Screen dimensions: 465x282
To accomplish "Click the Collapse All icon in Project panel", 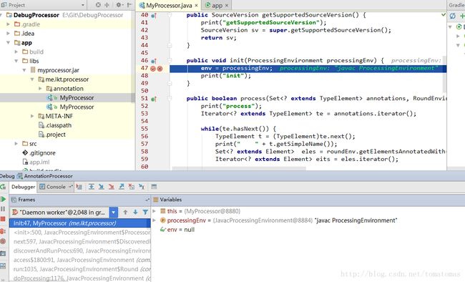I will (x=107, y=5).
